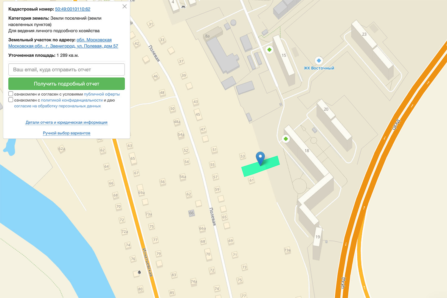Click Получить подробный отчет button
This screenshot has width=447, height=298.
click(66, 84)
